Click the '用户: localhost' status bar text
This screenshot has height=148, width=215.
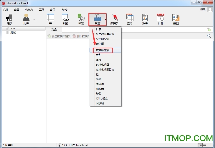pos(78,145)
